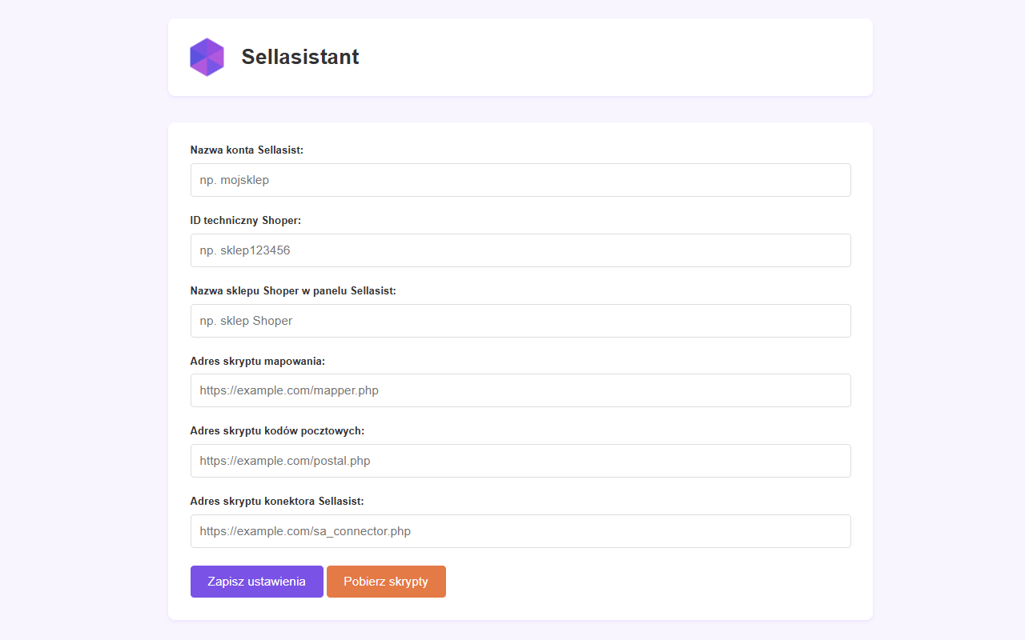Click the input showing 'https://example.com/sa_connector.php'
Screen dimensions: 1025x640
click(x=521, y=530)
